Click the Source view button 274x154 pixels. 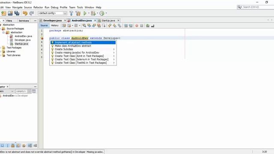point(44,26)
